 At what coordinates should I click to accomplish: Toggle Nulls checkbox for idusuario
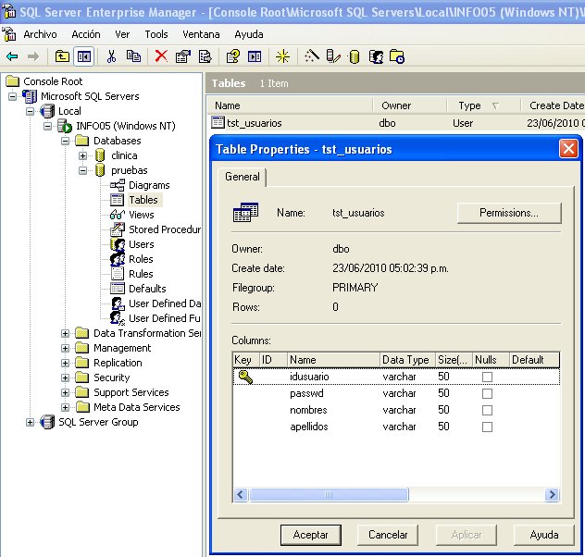point(487,377)
